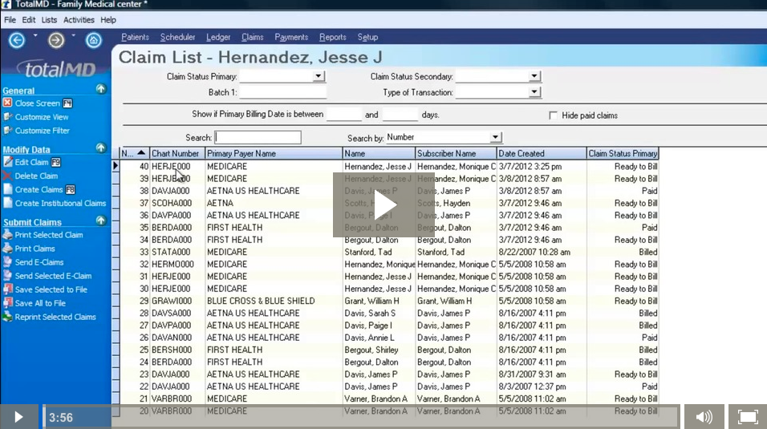Click the first billing date days field

pos(344,115)
